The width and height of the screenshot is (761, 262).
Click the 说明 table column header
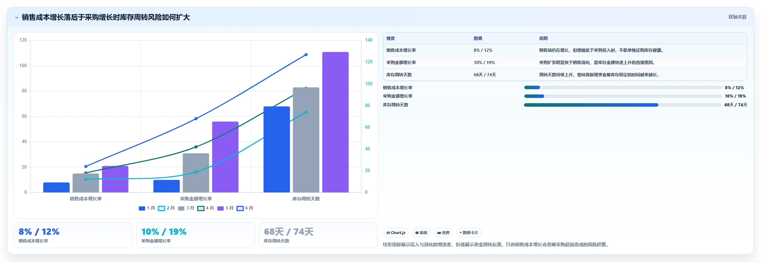(x=544, y=38)
